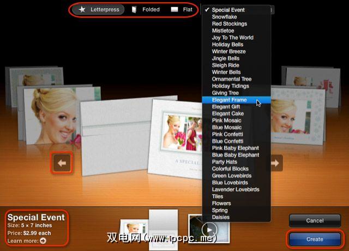Select Holiday Tidings in the dropdown
The width and height of the screenshot is (349, 251).
point(236,86)
